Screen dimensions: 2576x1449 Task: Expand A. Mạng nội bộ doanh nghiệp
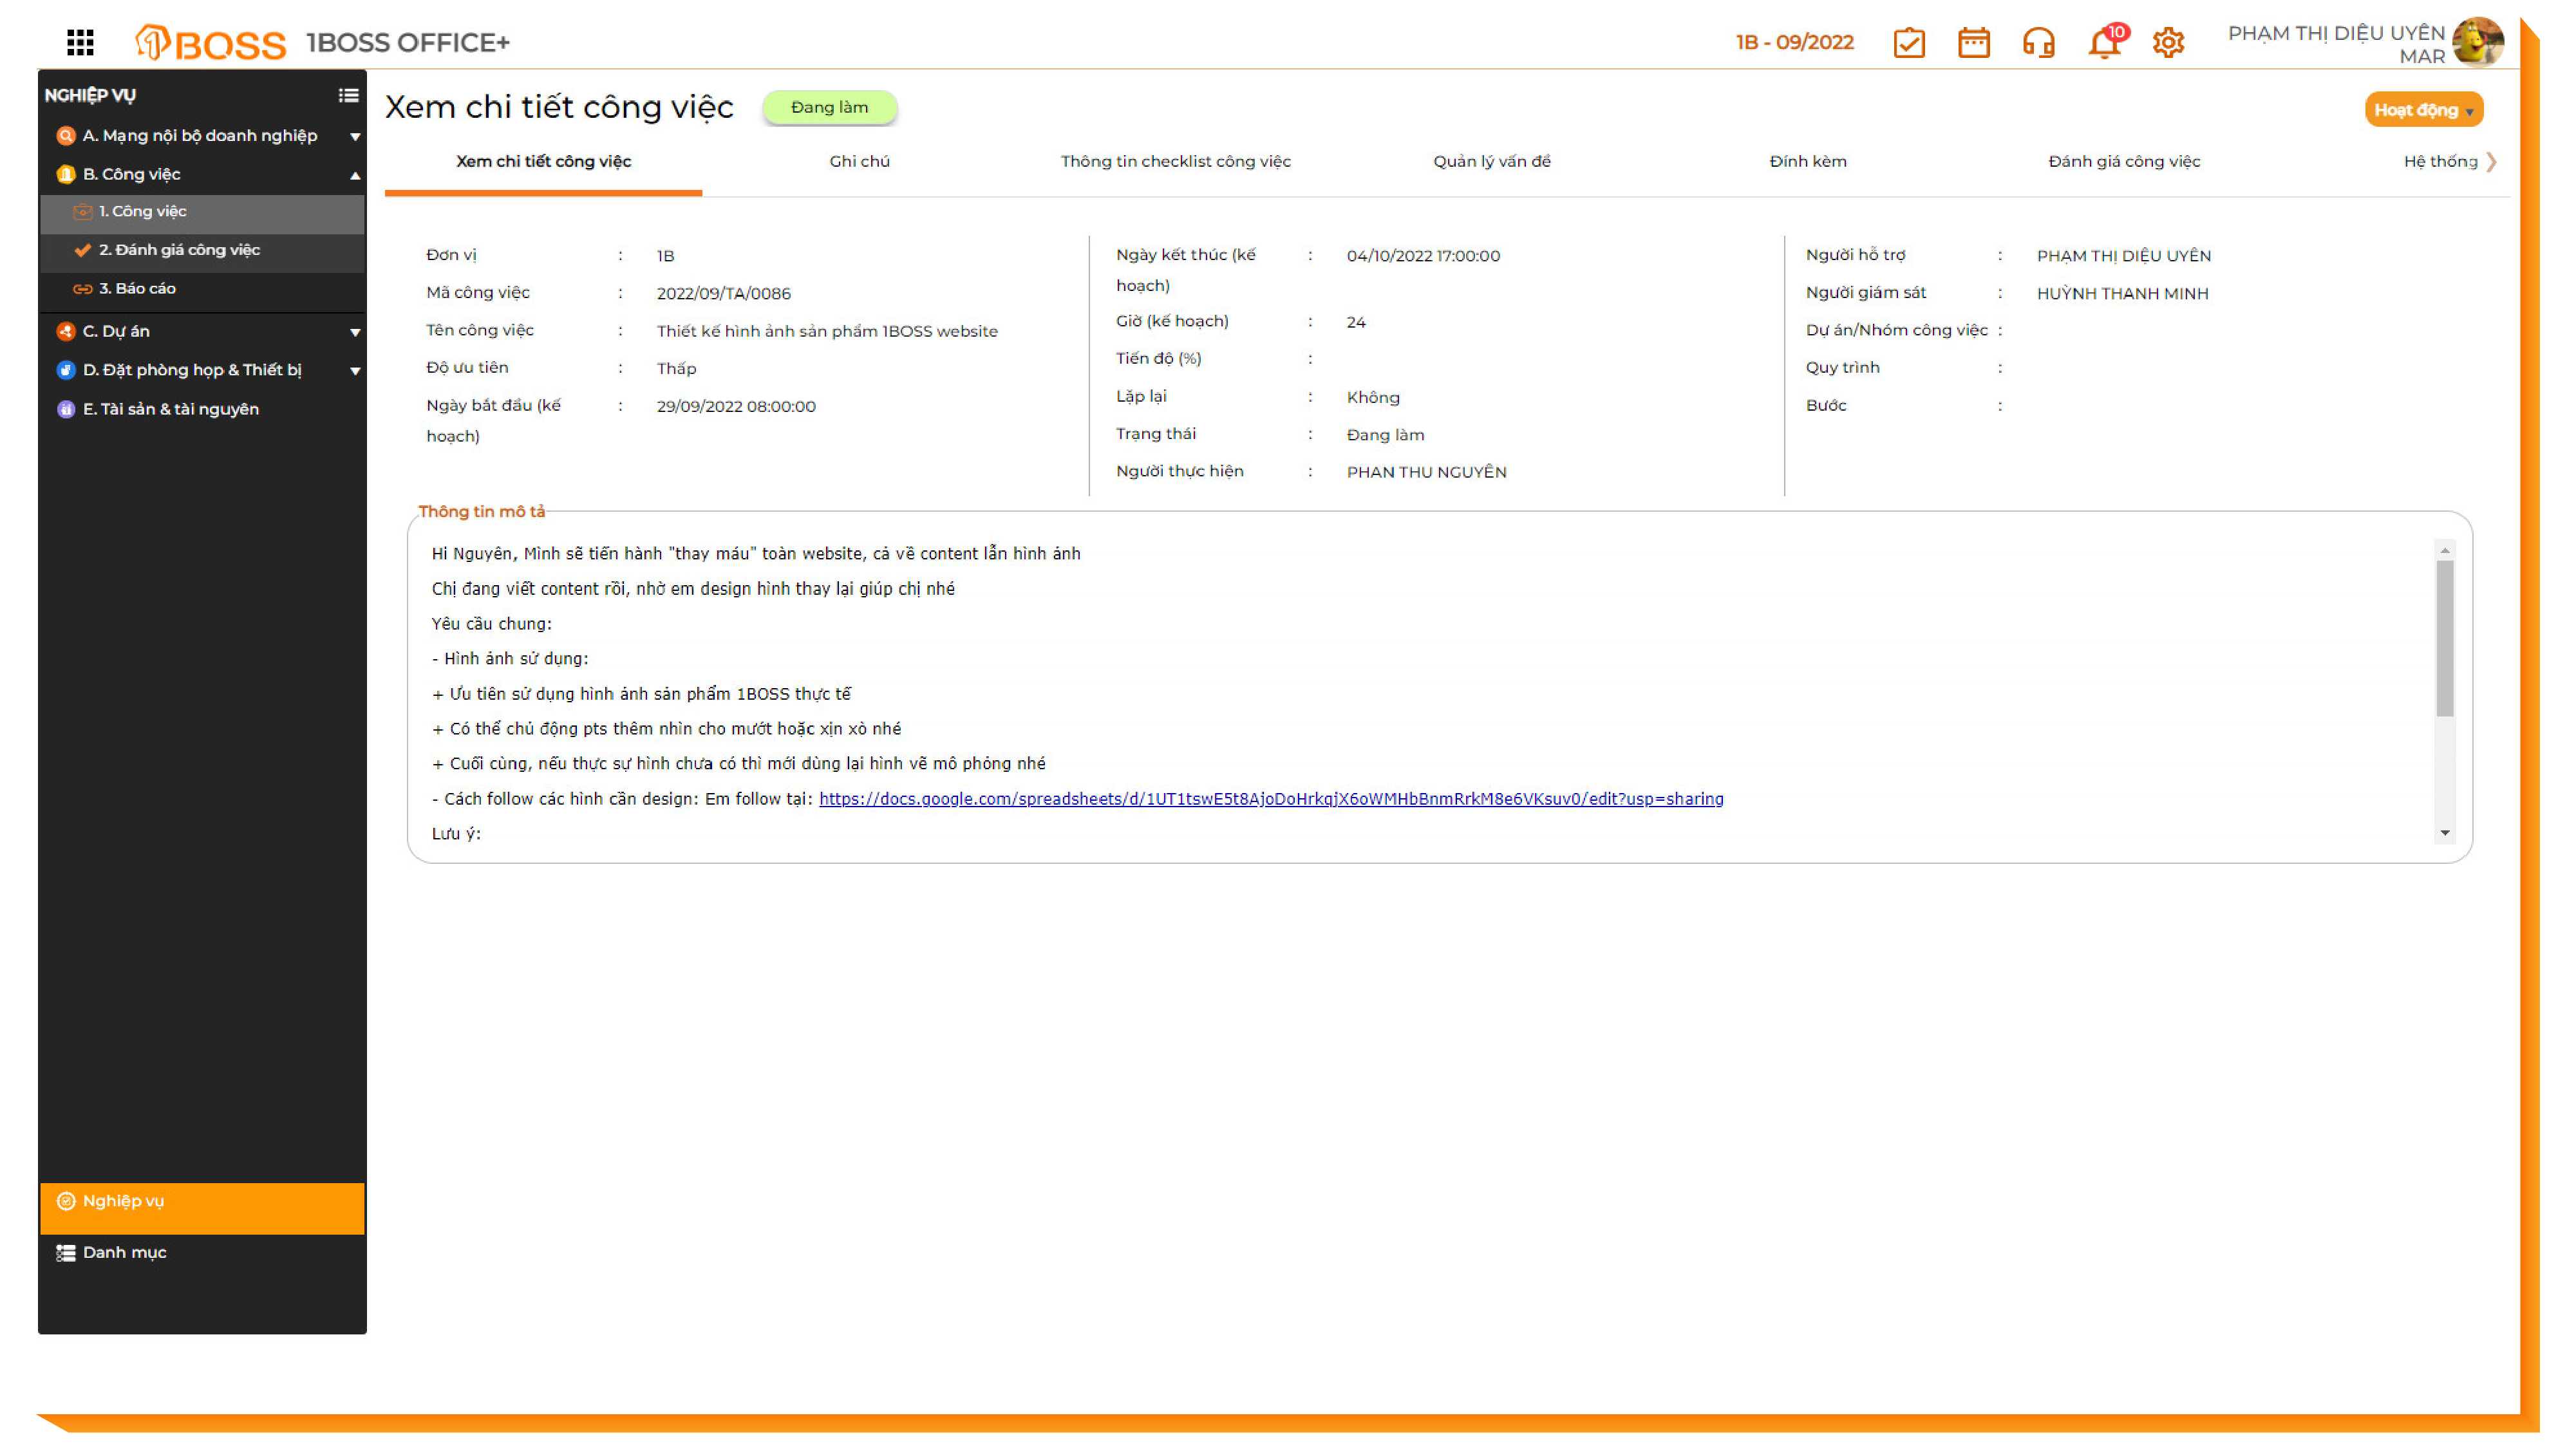[x=199, y=135]
